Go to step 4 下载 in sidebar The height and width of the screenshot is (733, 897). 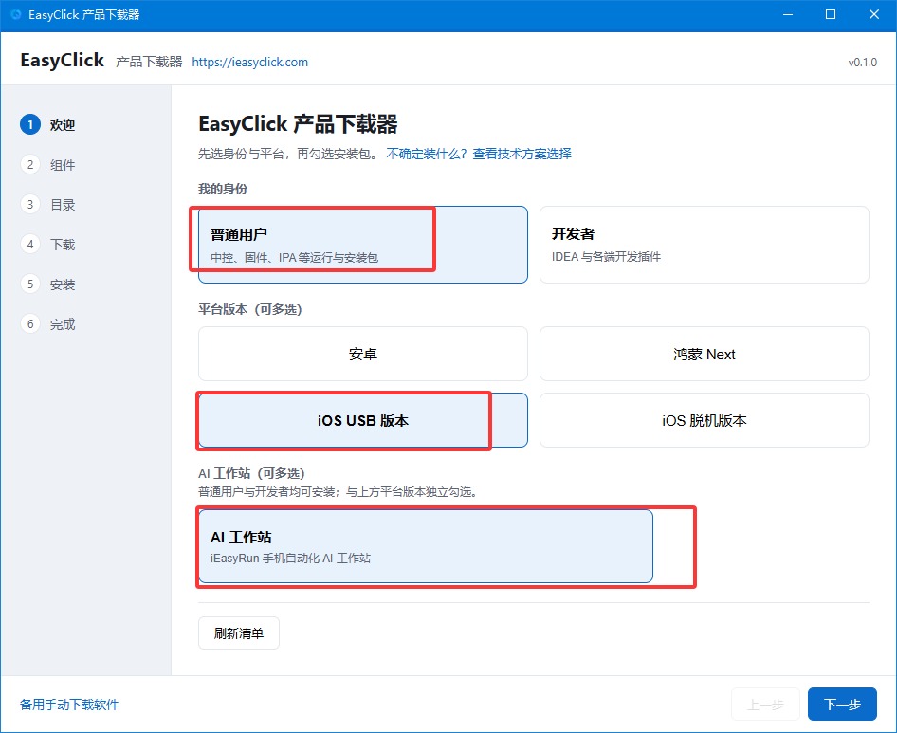tap(48, 245)
